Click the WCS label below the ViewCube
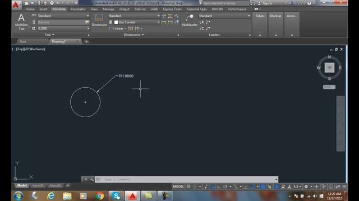359x201 pixels. 329,87
